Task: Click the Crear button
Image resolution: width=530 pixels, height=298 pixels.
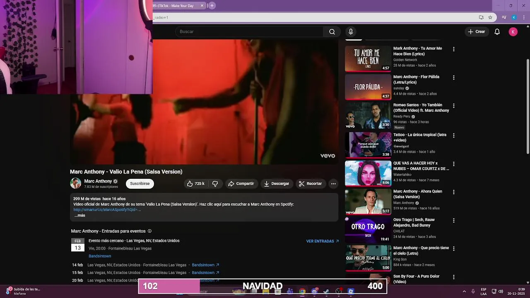Action: pyautogui.click(x=476, y=32)
